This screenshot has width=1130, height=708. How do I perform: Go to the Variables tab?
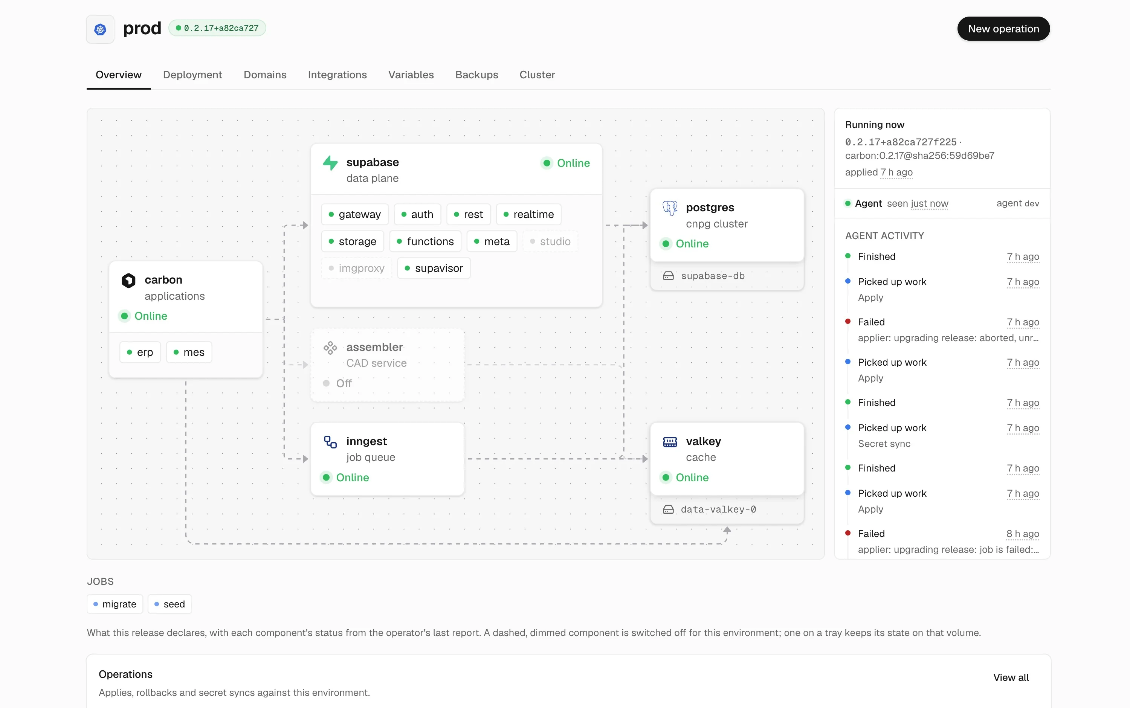tap(411, 75)
